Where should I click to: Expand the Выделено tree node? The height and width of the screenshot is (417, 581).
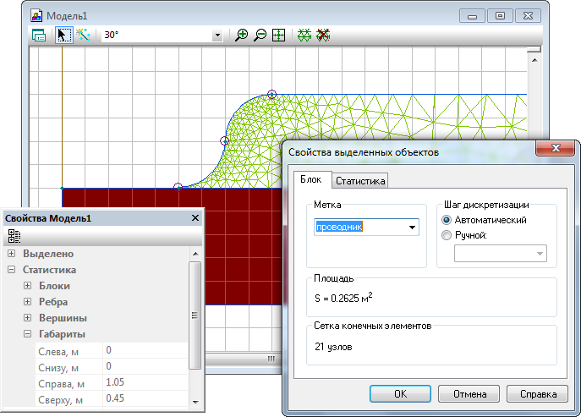pyautogui.click(x=11, y=254)
